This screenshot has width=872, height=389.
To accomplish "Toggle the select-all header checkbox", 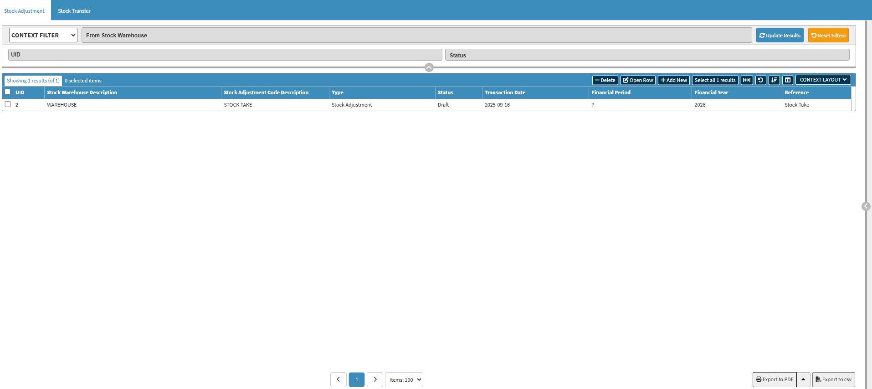I will [x=8, y=92].
